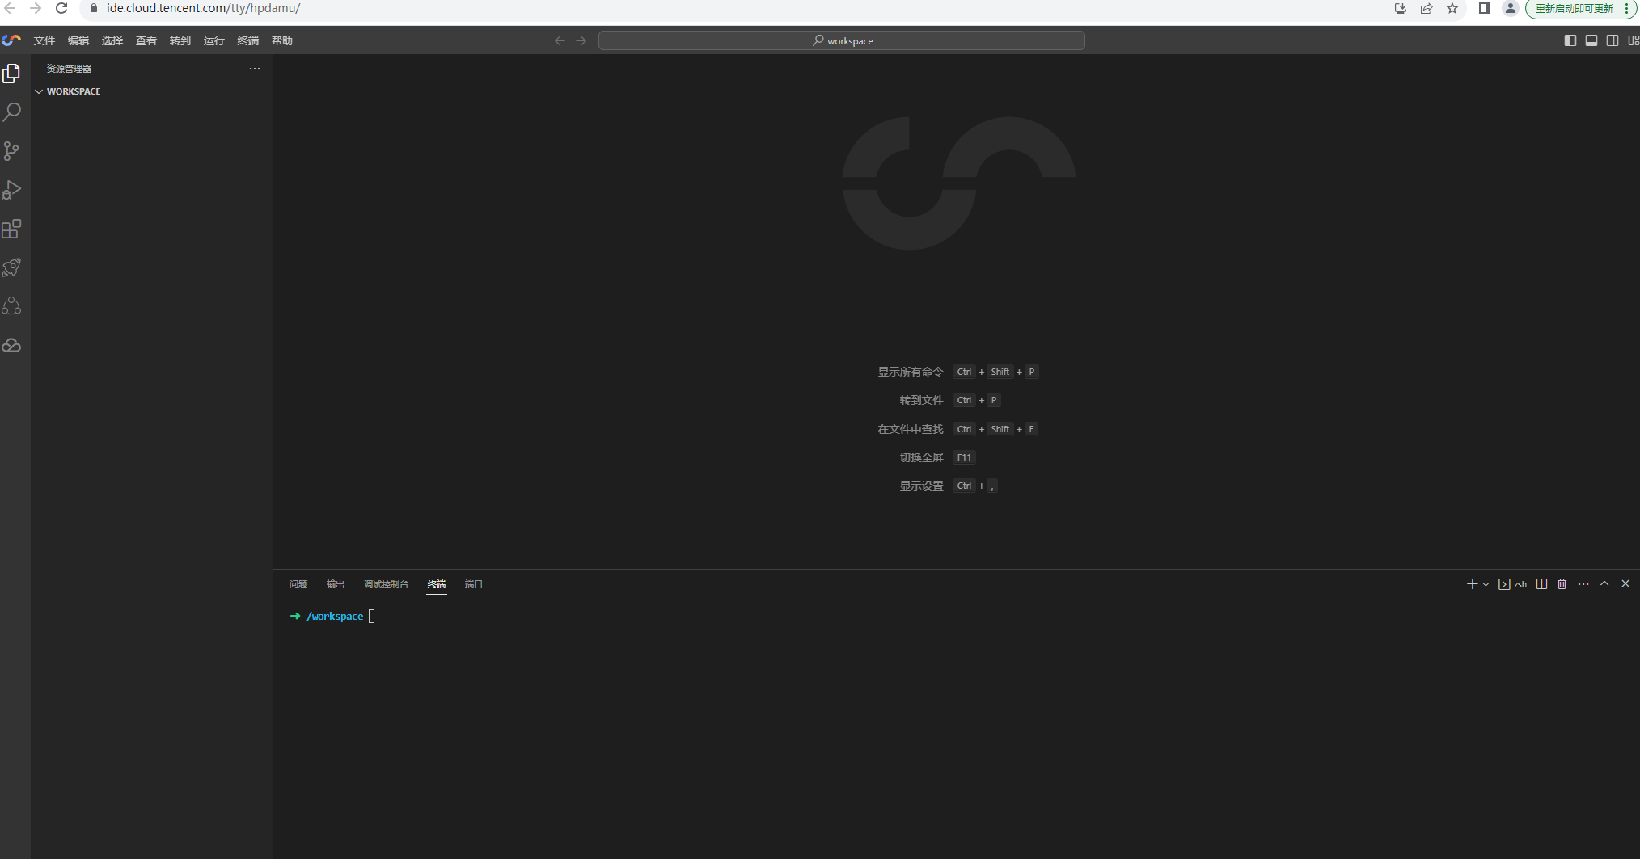Open the 选择 menu

pos(112,40)
